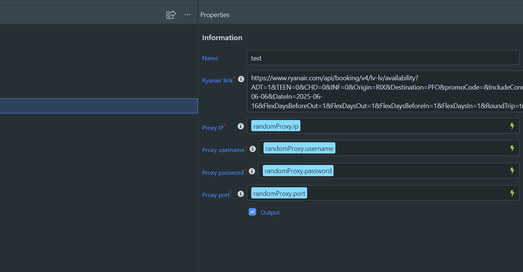Click the Name field containing test

point(383,58)
